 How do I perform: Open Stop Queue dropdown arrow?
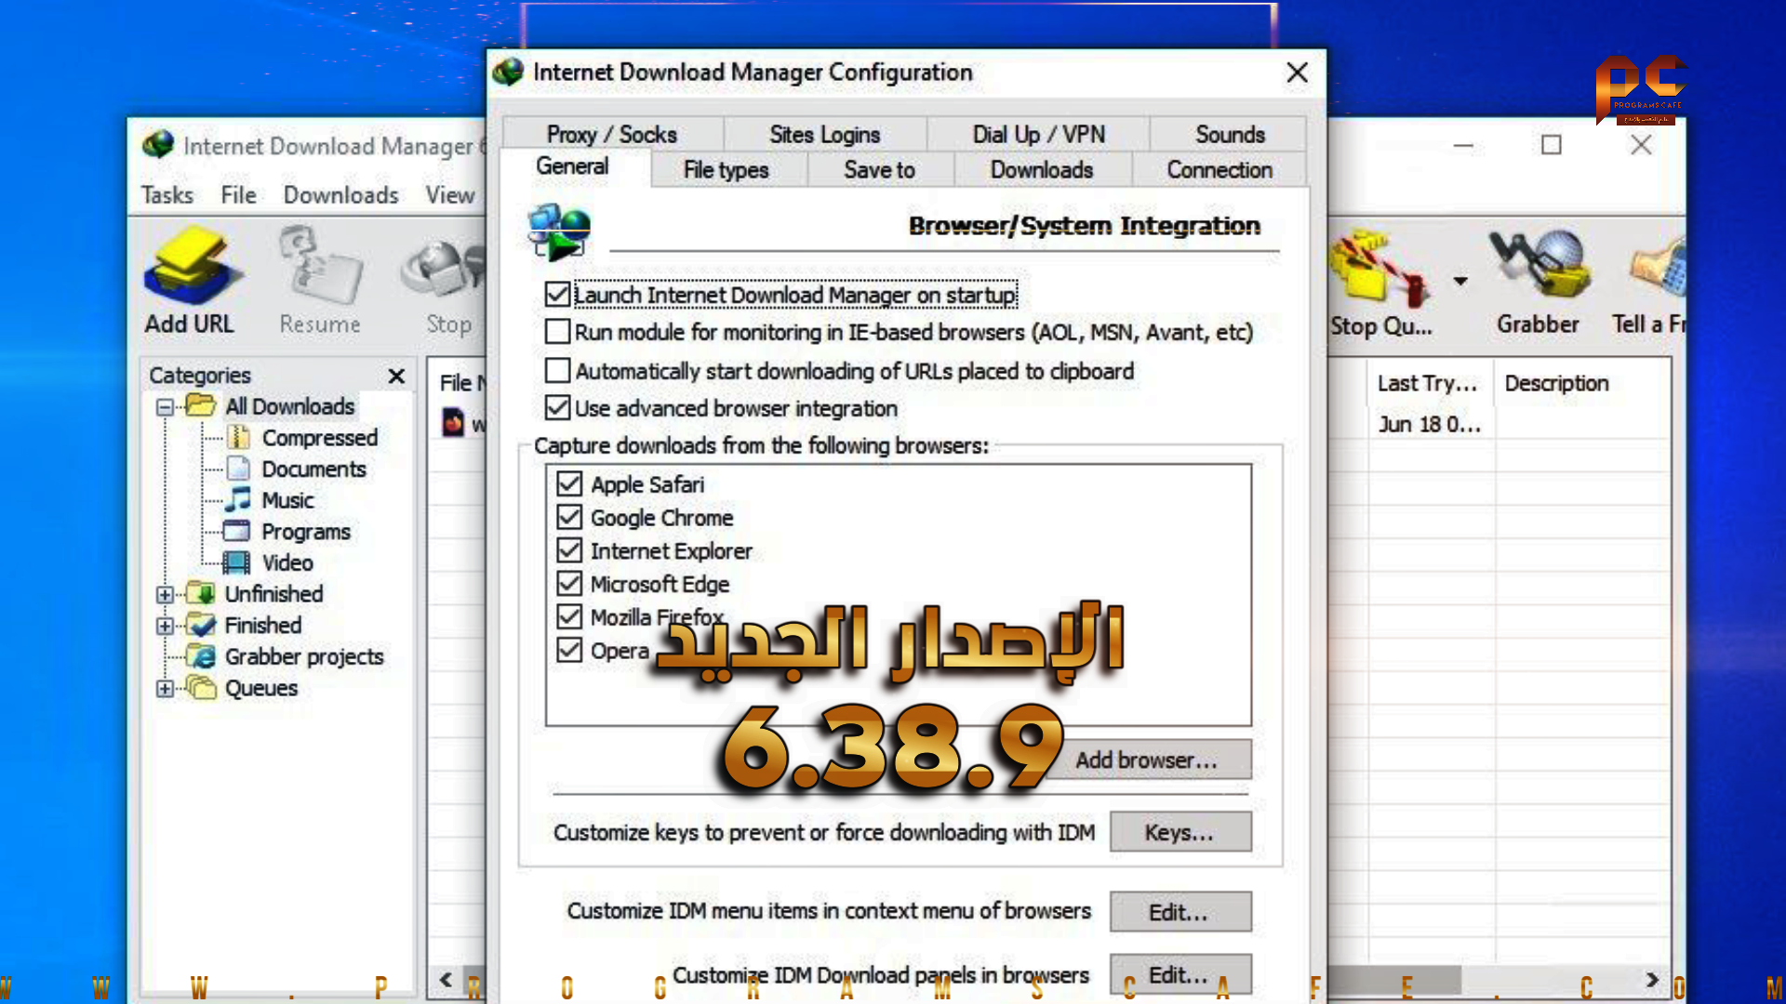1460,281
